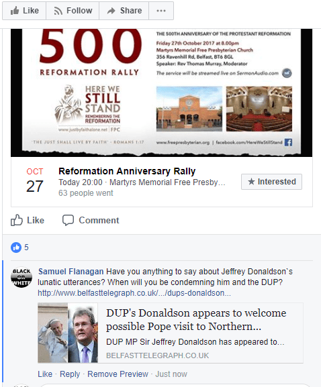The image size is (321, 387).
Task: Like the post with thumbs-up outline
Action: pyautogui.click(x=28, y=220)
